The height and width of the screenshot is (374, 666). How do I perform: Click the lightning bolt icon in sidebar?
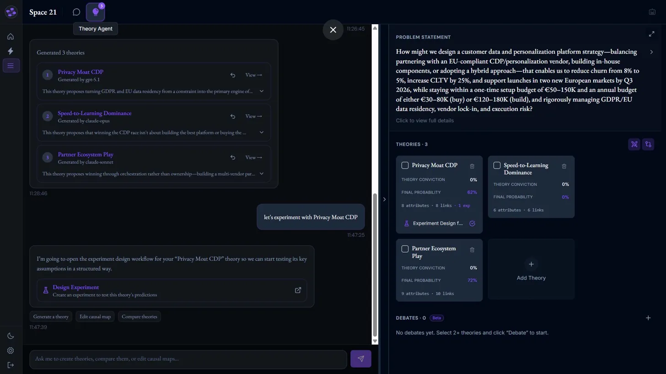(11, 51)
